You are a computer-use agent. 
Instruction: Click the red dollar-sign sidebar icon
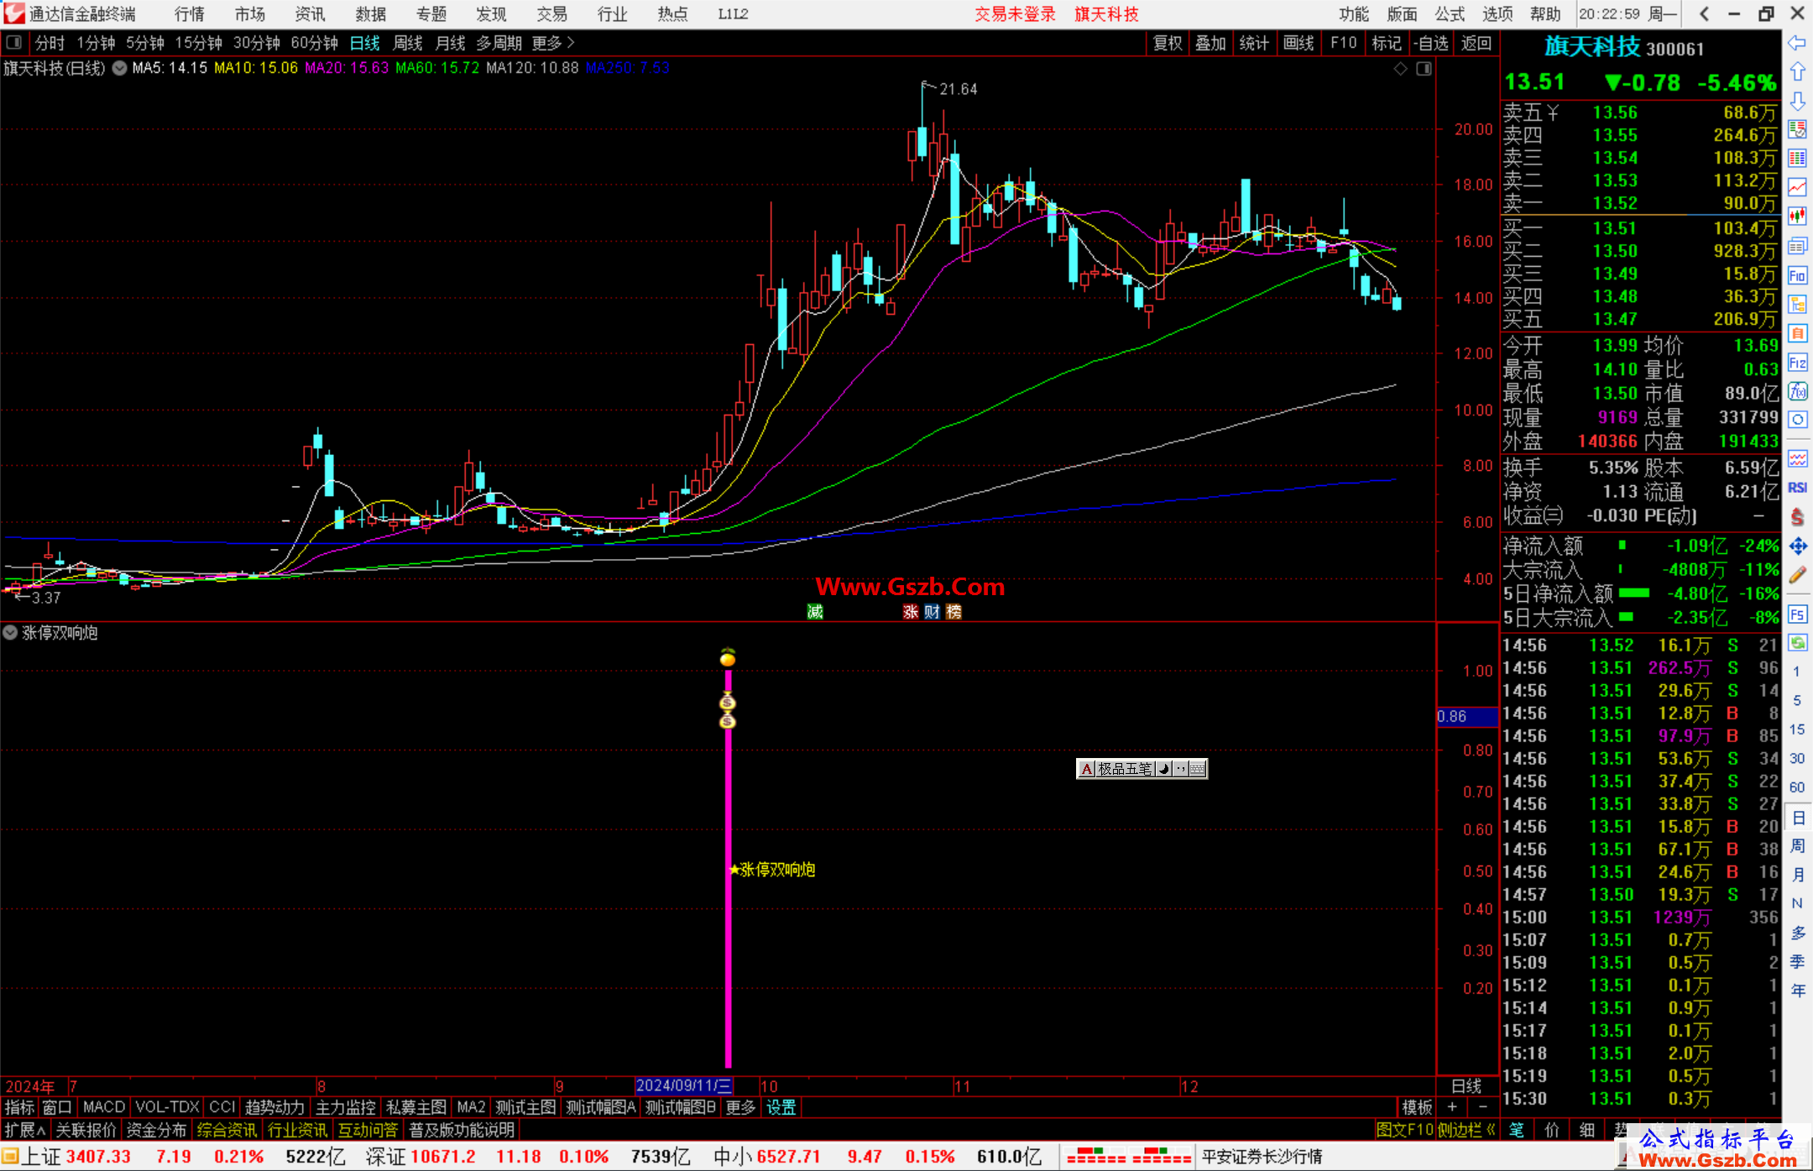[1797, 517]
